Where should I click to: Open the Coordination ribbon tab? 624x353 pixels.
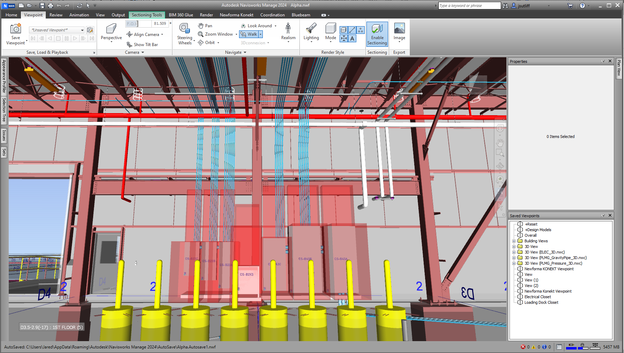(272, 15)
